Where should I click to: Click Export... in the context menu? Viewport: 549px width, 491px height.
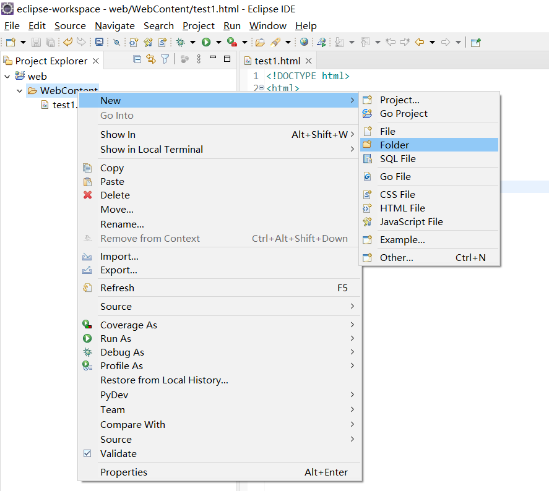[220, 270]
